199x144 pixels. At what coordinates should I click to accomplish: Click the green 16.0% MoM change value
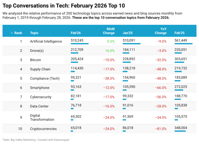(110, 51)
